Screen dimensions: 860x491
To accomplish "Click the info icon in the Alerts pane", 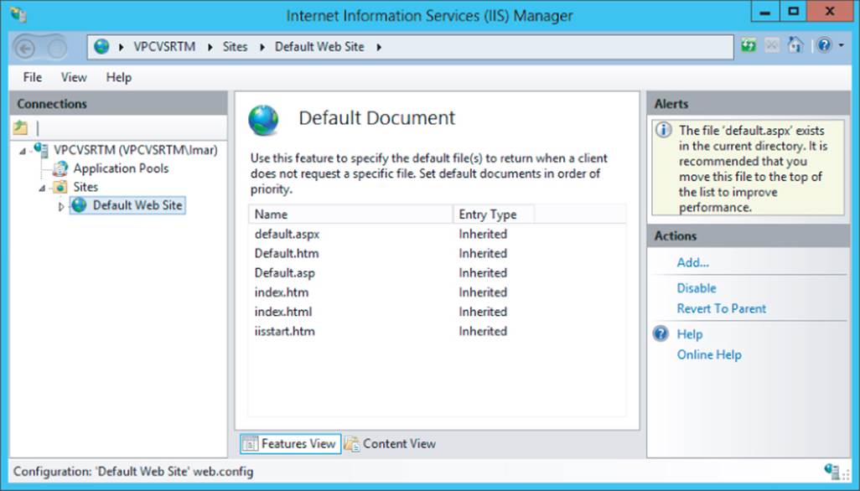I will pyautogui.click(x=664, y=131).
